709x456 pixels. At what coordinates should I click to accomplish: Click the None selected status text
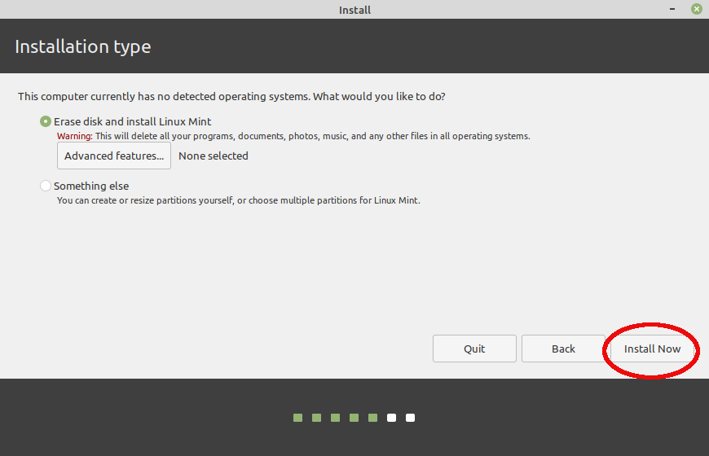(214, 156)
